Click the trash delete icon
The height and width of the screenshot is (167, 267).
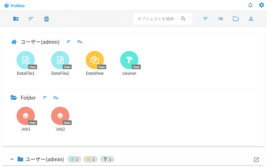coord(47,19)
